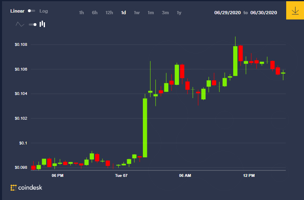The width and height of the screenshot is (304, 200).
Task: Select the 1d time range
Action: (123, 13)
